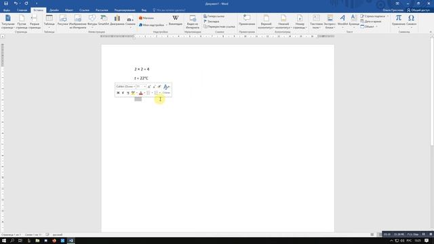Viewport: 434px width, 244px height.
Task: Insert pictures via Рисунки icon
Action: pyautogui.click(x=63, y=21)
